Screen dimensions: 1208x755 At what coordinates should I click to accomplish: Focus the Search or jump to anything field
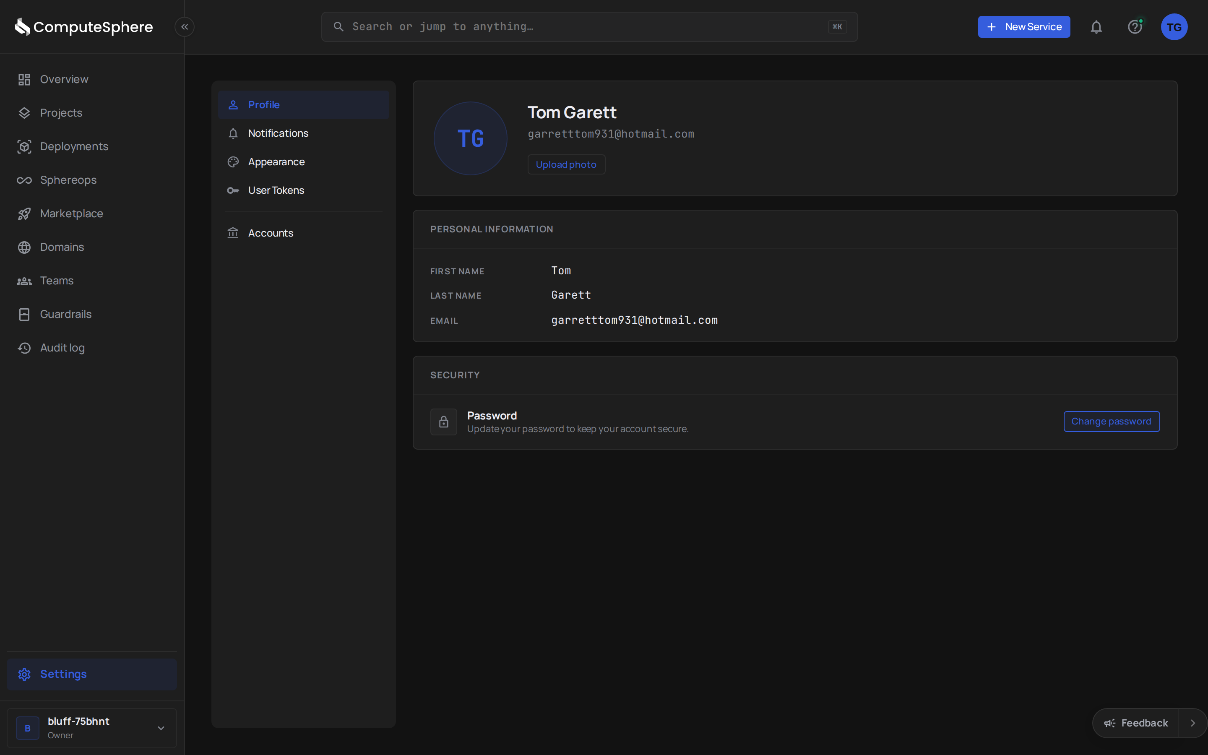pyautogui.click(x=589, y=27)
